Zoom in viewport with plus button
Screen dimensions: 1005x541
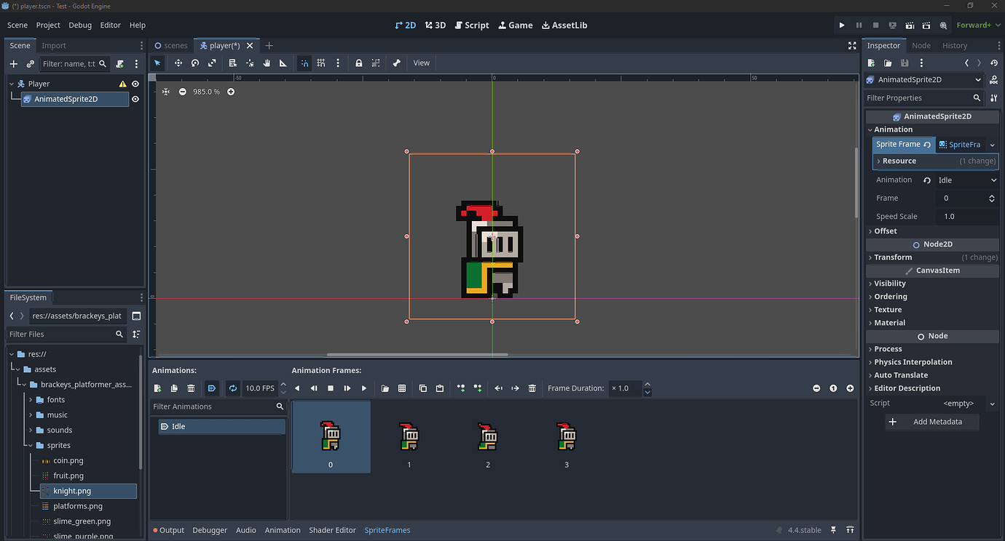click(x=231, y=92)
